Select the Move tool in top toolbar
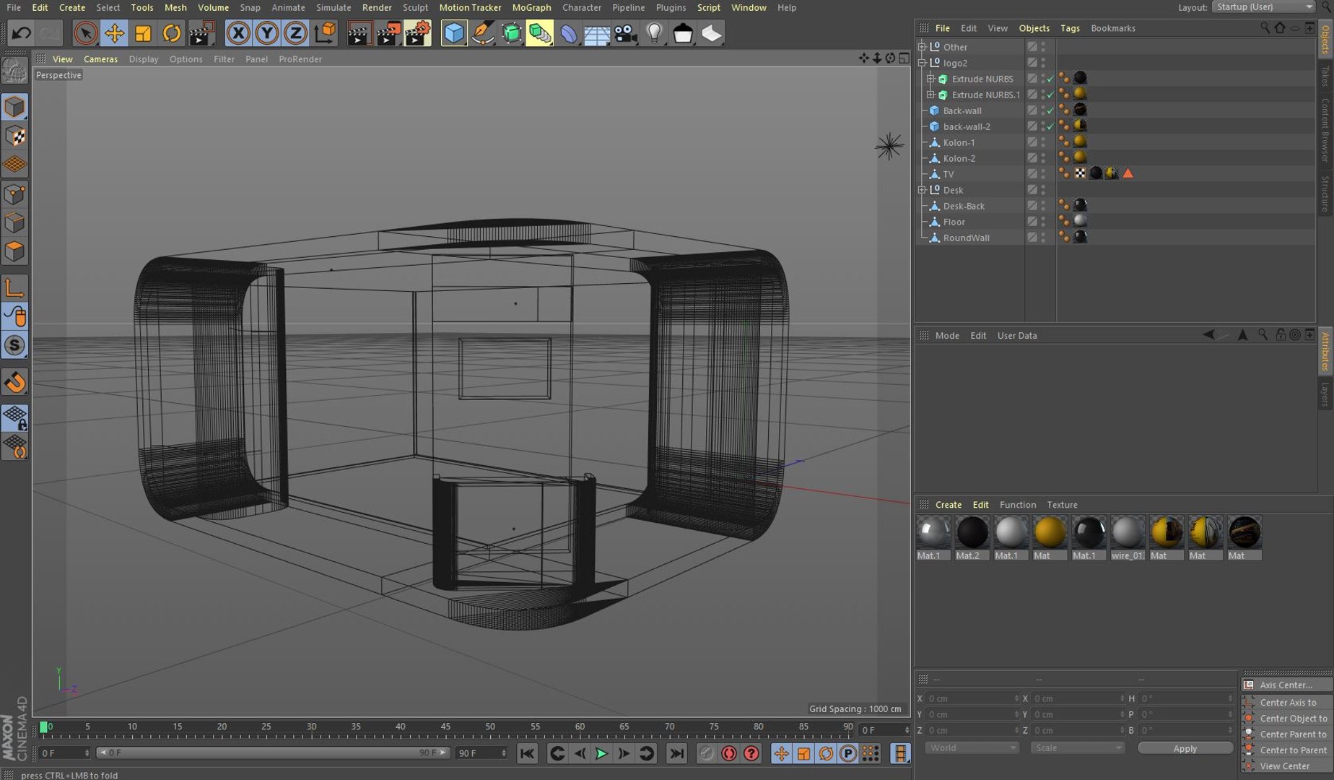This screenshot has width=1334, height=780. point(114,33)
